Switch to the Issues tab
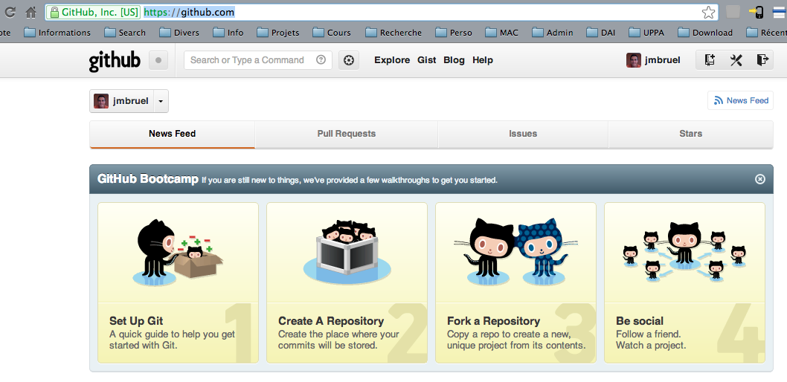This screenshot has height=382, width=787. click(523, 134)
